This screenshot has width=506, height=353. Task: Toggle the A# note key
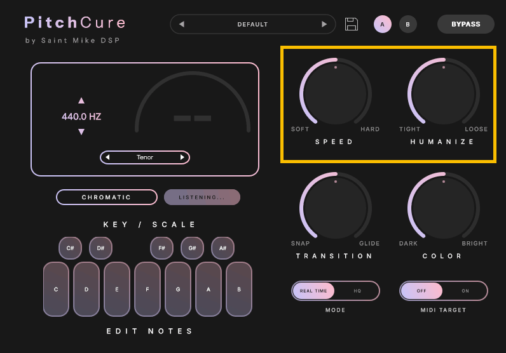coord(222,248)
